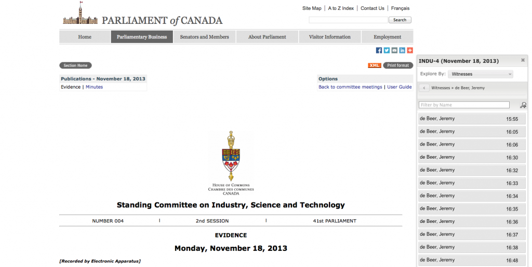Select de Beer, Jeremy at 16:48
The height and width of the screenshot is (267, 532).
(x=472, y=260)
